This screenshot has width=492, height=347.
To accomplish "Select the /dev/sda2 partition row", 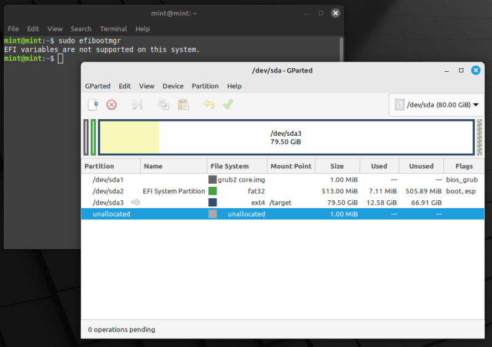I will 282,191.
